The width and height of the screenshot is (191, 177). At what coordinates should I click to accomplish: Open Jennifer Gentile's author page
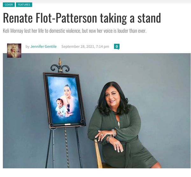[44, 47]
